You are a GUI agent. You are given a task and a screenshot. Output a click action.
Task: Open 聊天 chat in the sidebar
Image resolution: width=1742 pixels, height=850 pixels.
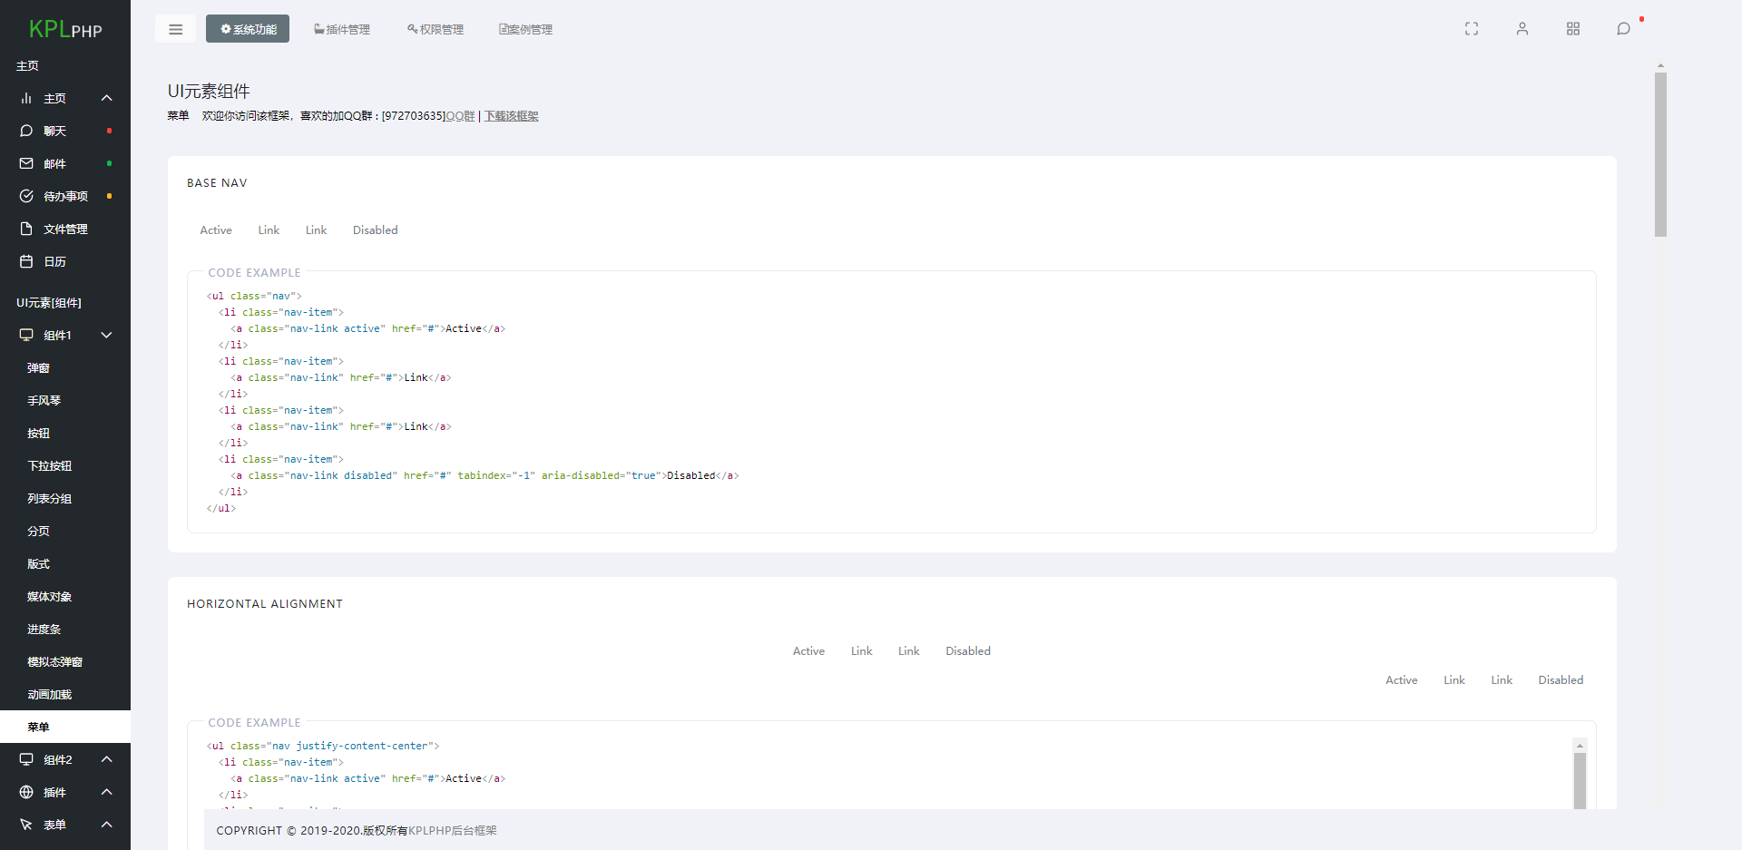coord(65,131)
